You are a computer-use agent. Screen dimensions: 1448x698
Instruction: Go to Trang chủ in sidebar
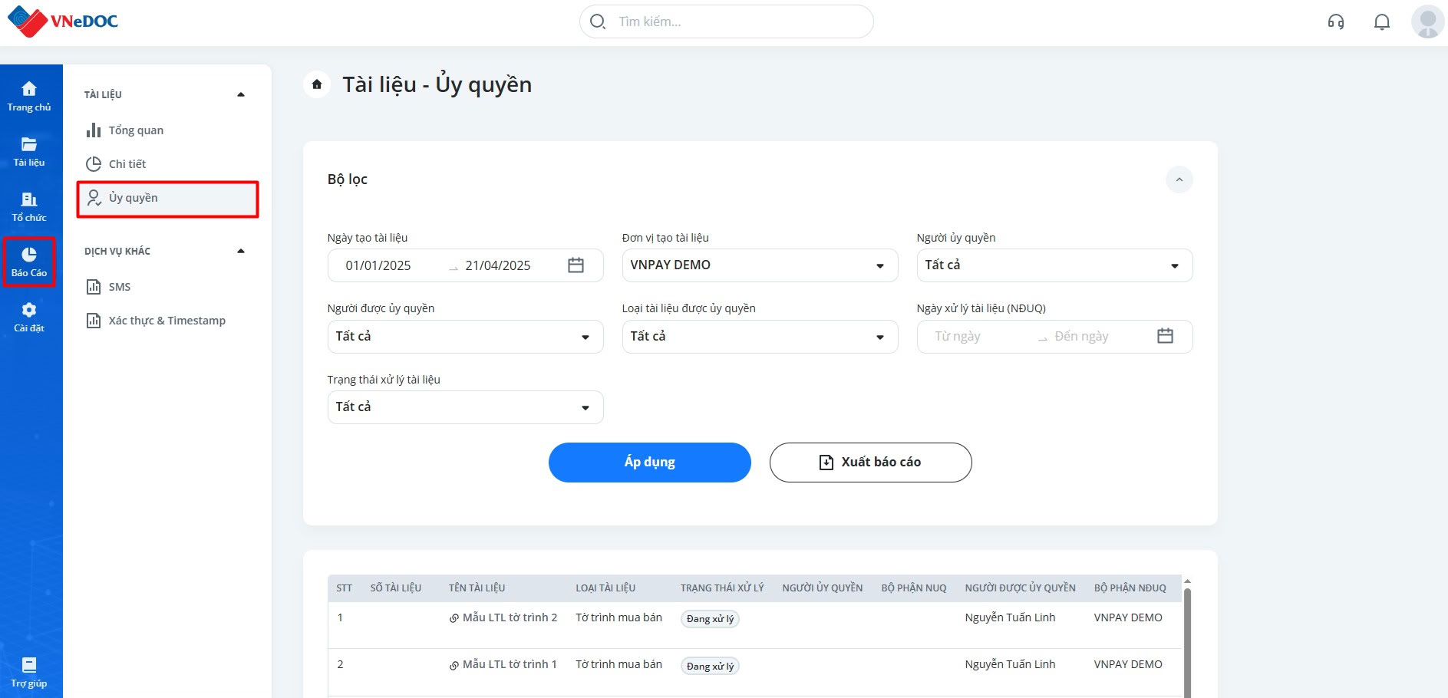[29, 97]
